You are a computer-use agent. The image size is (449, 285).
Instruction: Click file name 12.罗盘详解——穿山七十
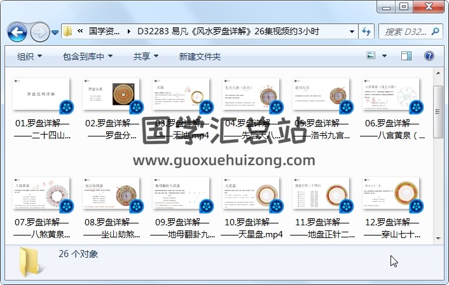click(x=392, y=228)
